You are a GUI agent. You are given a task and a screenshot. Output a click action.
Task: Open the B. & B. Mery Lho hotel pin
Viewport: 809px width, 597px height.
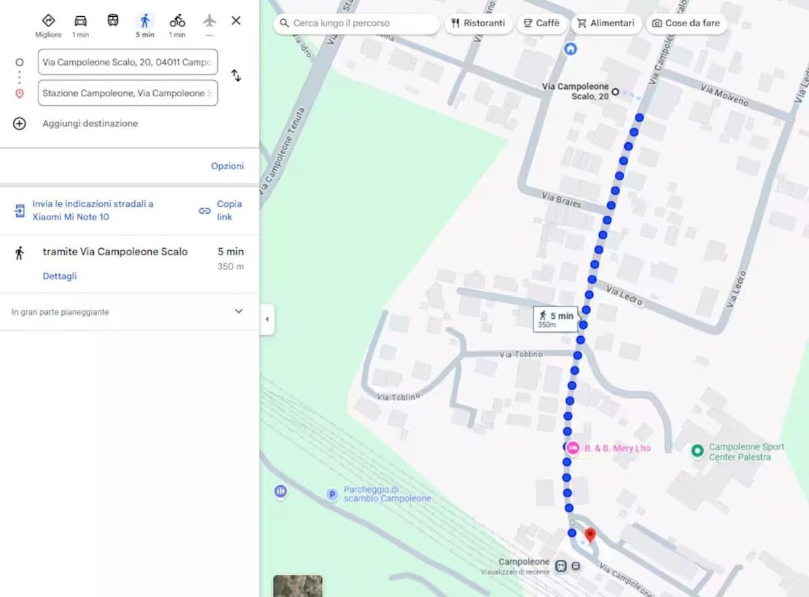click(573, 448)
